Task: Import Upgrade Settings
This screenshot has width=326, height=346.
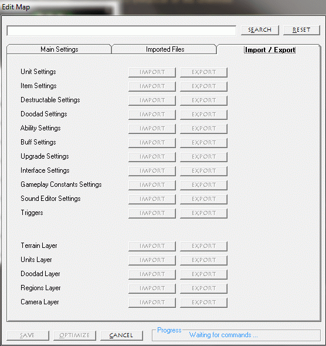Action: 152,157
